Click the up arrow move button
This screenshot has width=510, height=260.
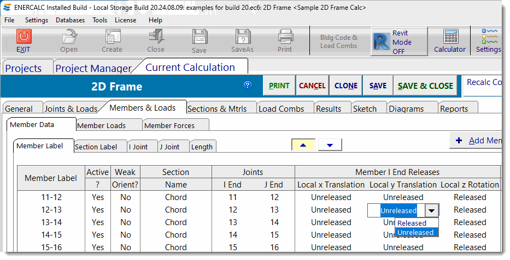pyautogui.click(x=303, y=145)
